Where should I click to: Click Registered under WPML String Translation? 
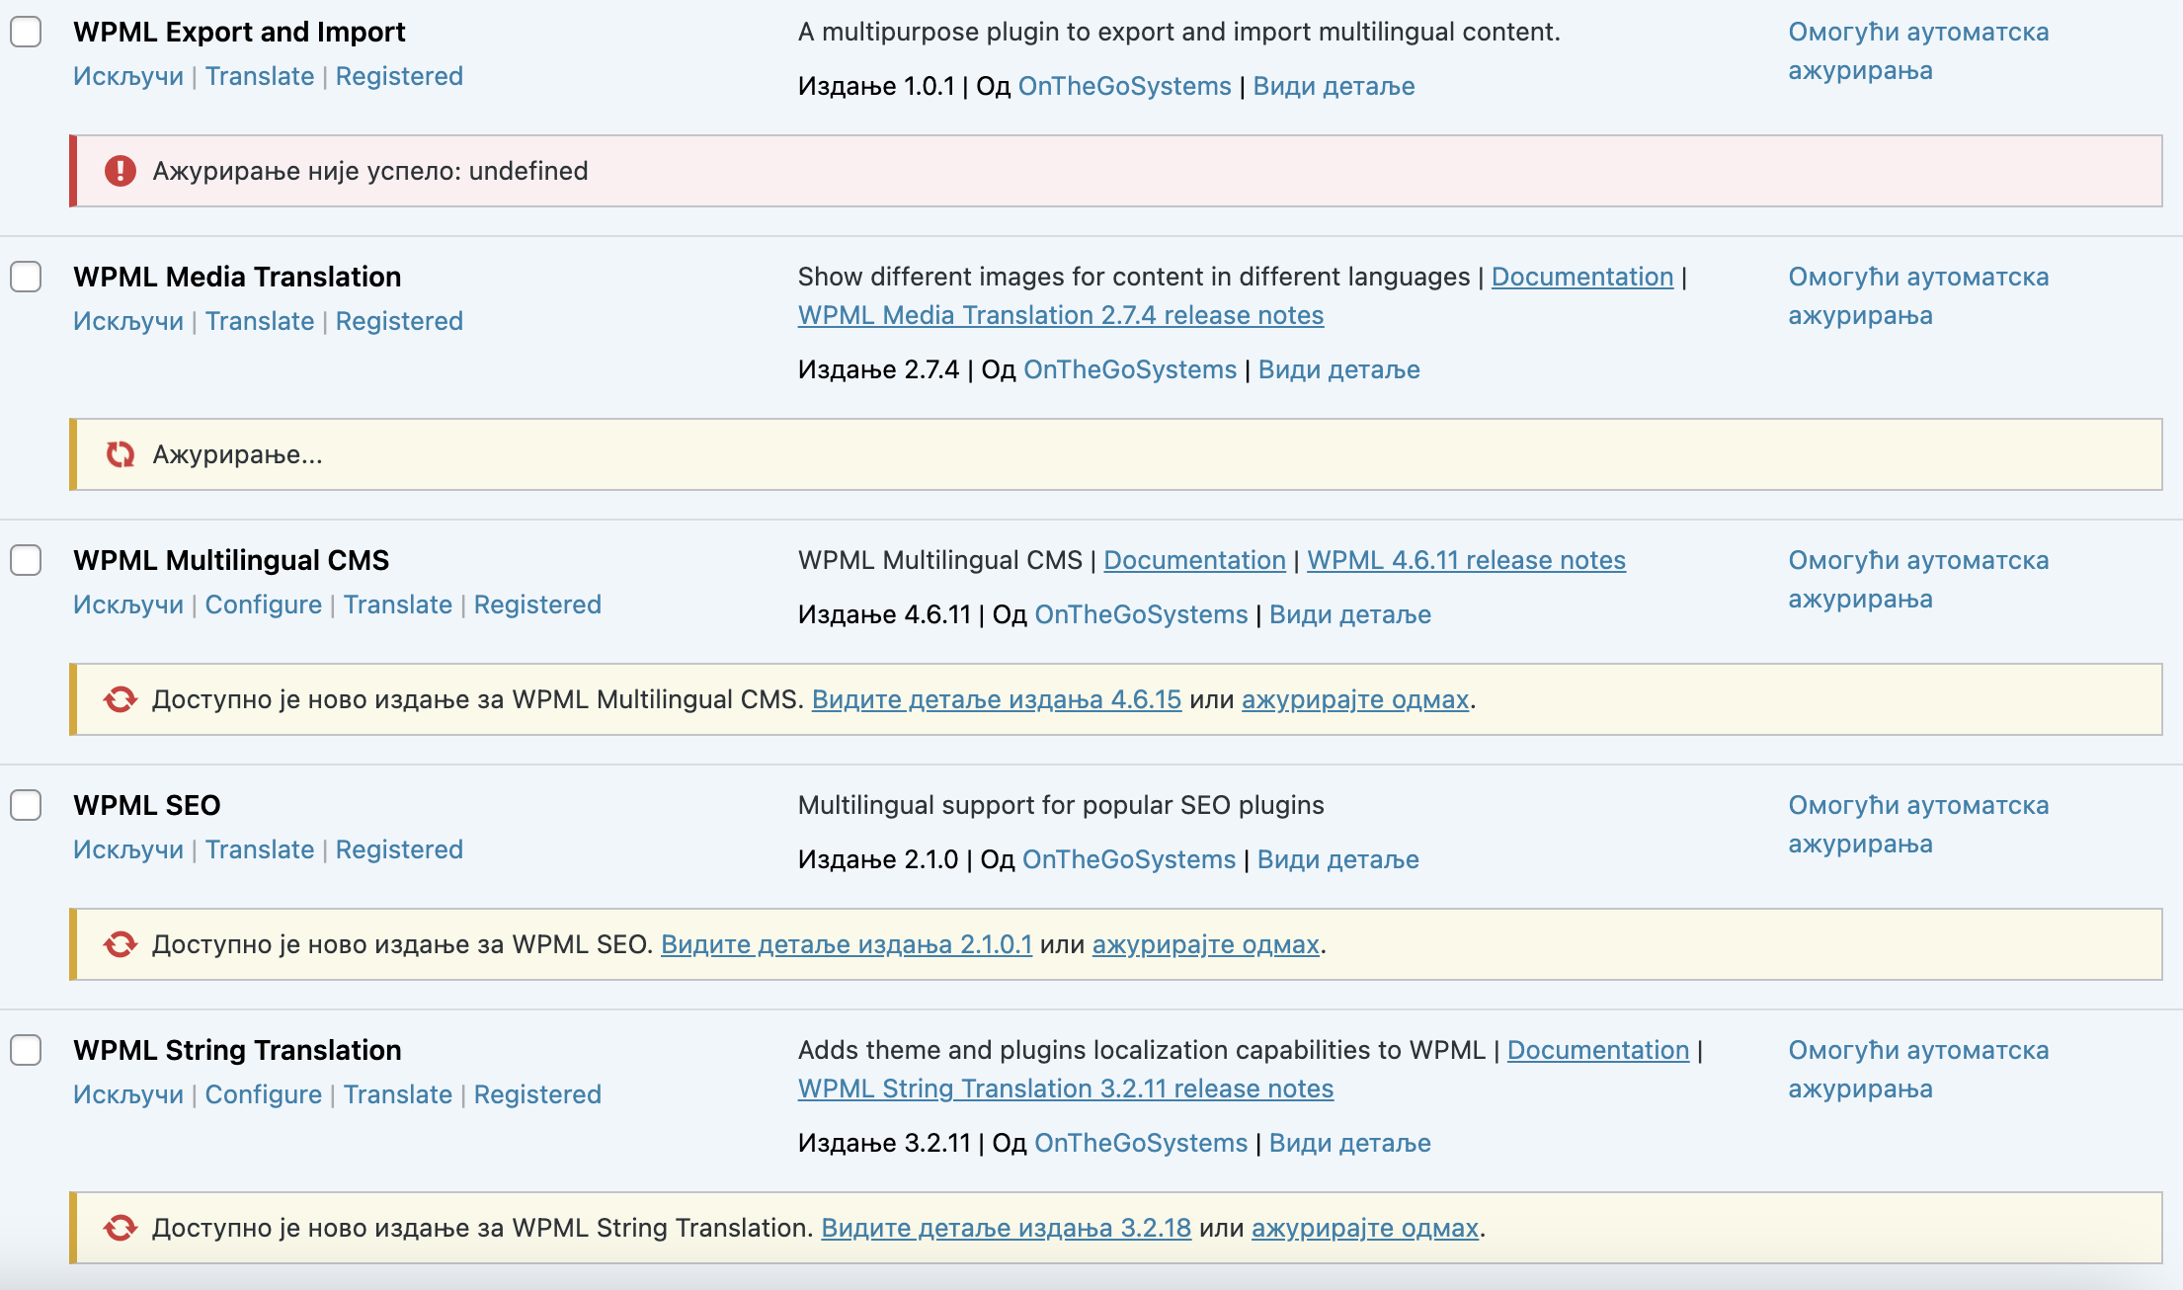(537, 1094)
